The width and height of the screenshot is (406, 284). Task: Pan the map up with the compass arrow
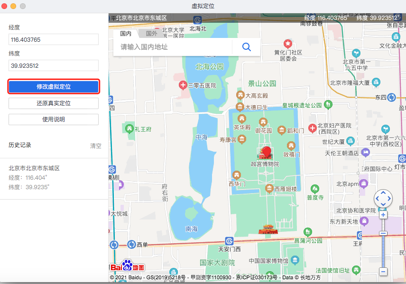[383, 193]
